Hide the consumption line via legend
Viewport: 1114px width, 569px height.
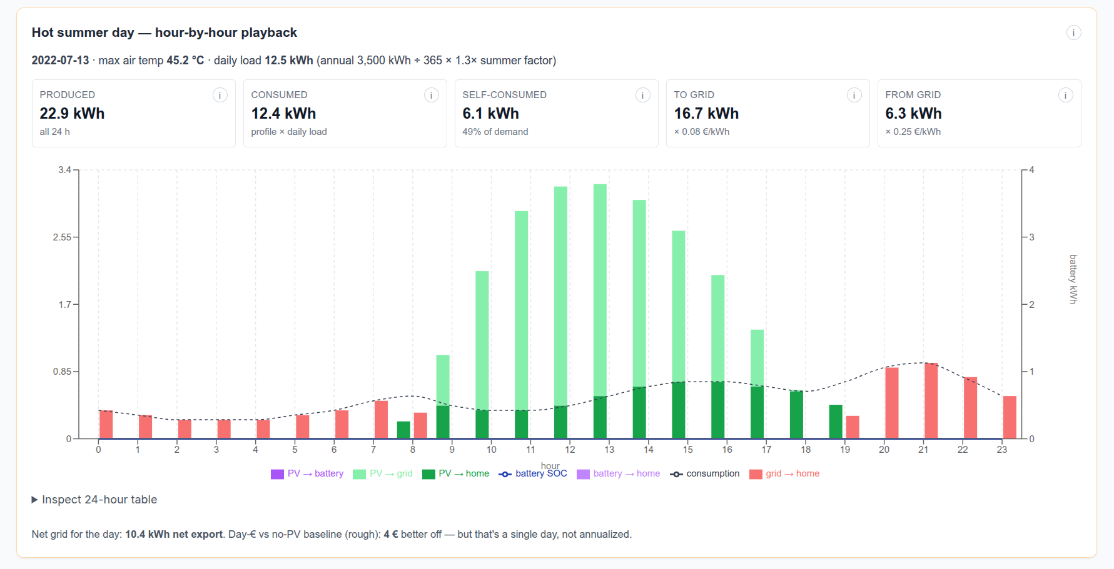705,474
